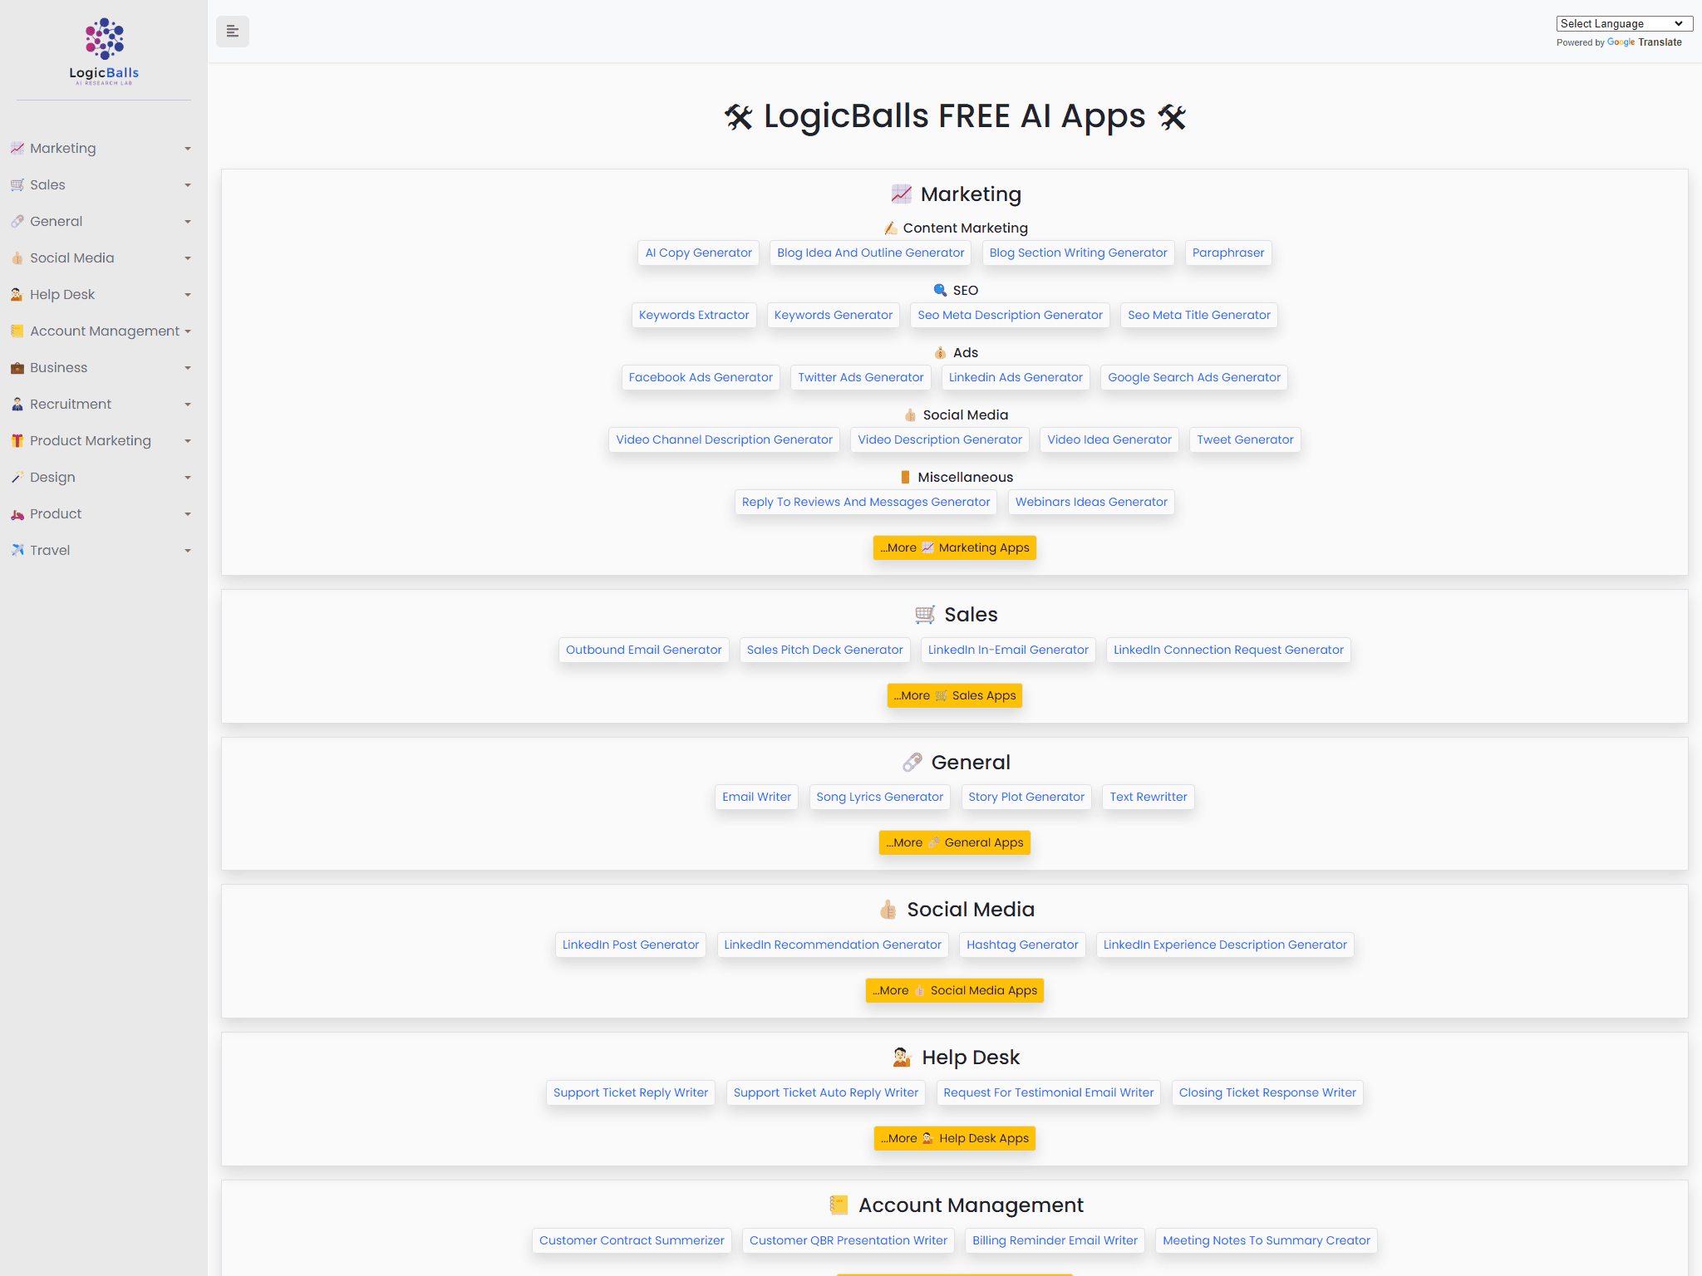Open Blog Idea And Outline Generator
The height and width of the screenshot is (1276, 1702).
point(871,253)
